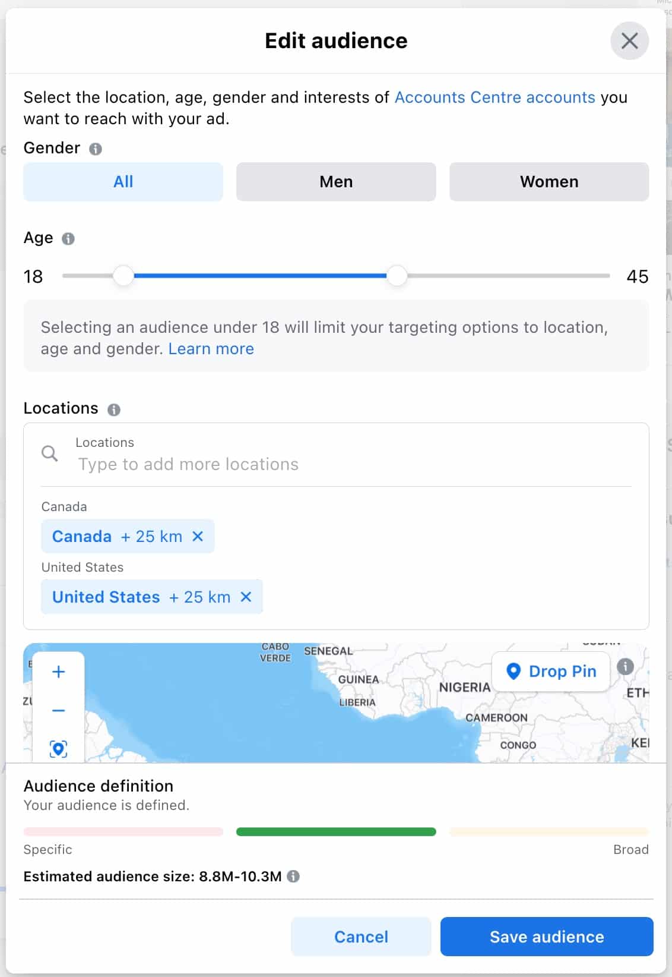
Task: Click the maximum age slider handle
Action: pyautogui.click(x=397, y=276)
